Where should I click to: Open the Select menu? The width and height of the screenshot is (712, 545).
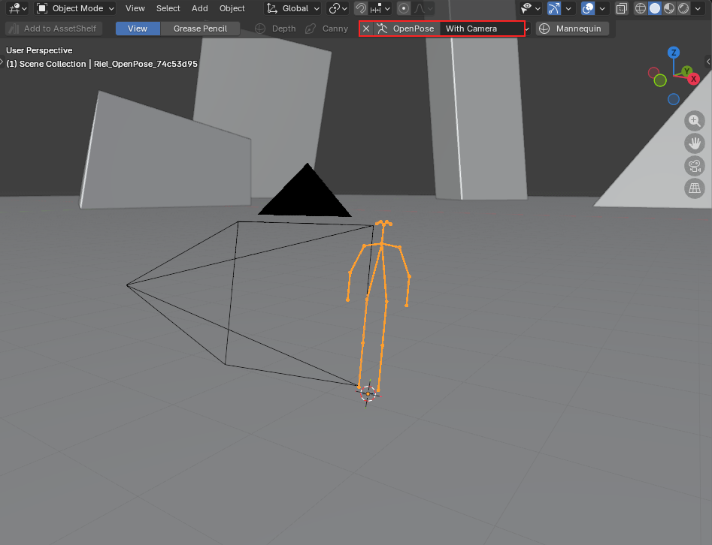coord(168,8)
